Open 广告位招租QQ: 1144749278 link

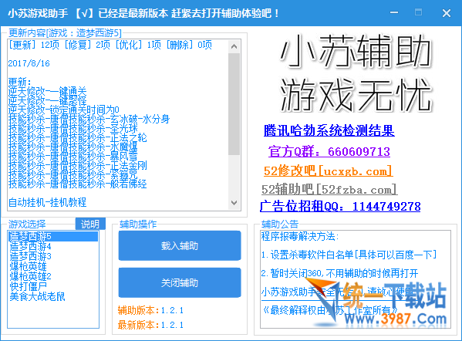tap(340, 206)
